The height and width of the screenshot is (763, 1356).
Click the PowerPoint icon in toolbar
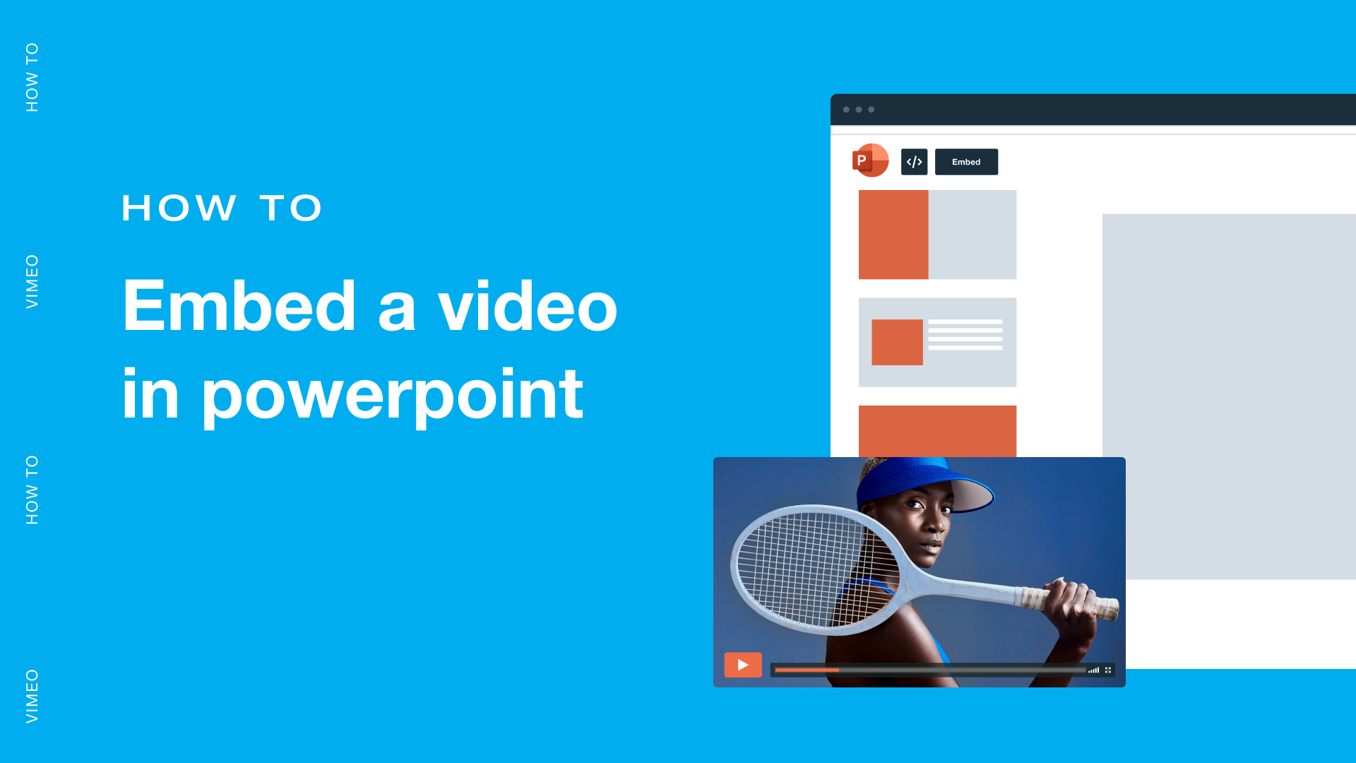coord(866,160)
